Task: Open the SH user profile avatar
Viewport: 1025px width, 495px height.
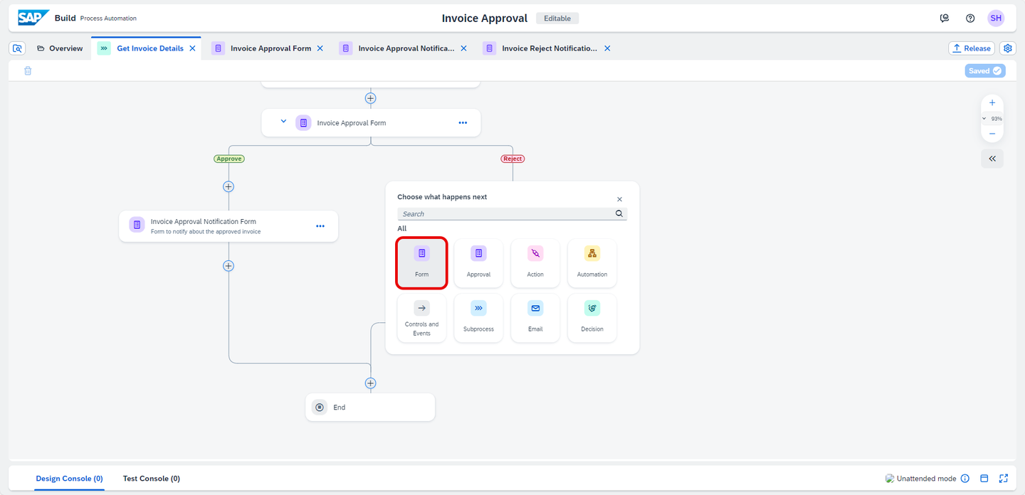Action: coord(996,18)
